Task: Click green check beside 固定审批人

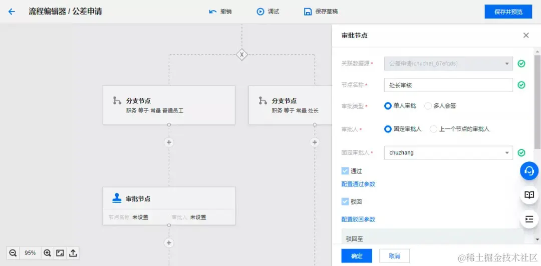Action: pyautogui.click(x=521, y=152)
